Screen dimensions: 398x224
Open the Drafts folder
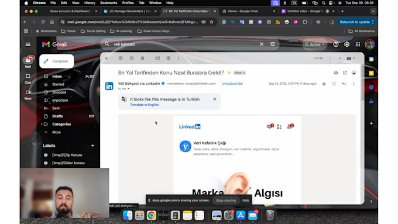57,116
